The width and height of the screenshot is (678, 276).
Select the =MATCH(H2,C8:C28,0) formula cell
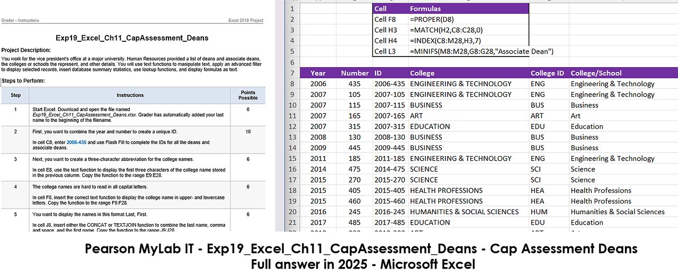[x=469, y=30]
